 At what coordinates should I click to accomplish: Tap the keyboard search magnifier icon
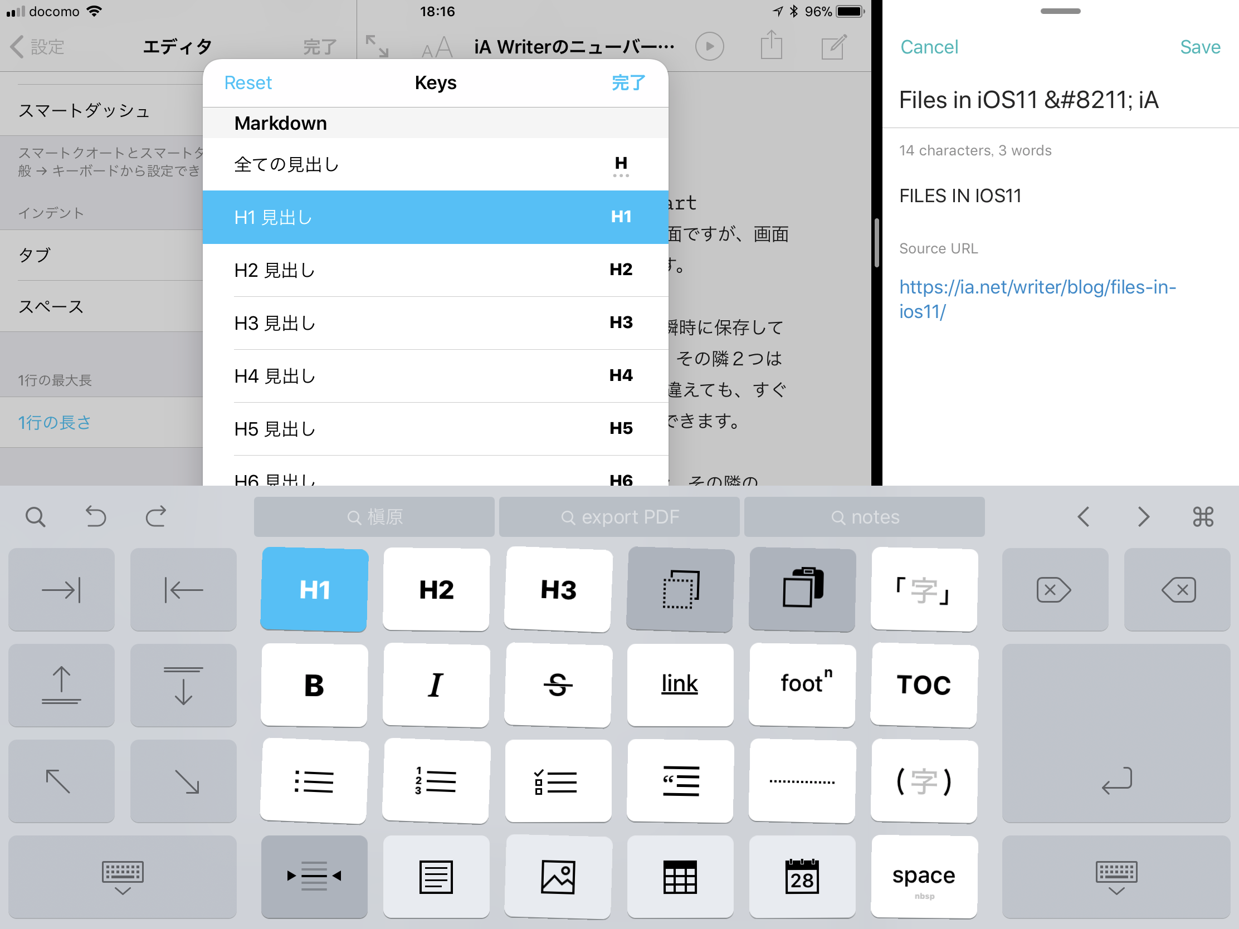pyautogui.click(x=35, y=517)
